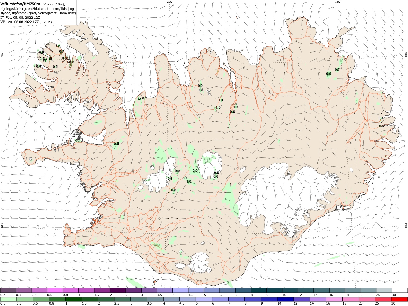Viewport: 408px width, 306px height.
Task: Click the 20W longitude label
Action: pos(170,2)
